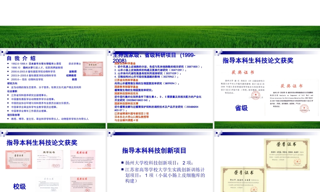The image size is (320, 192).
Task: Click the line 江苏省聘请外国专家项目2项
Action: coord(132,114)
